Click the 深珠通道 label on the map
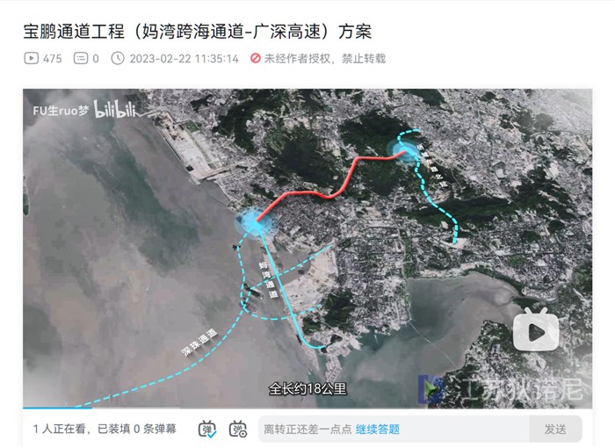 coord(199,343)
